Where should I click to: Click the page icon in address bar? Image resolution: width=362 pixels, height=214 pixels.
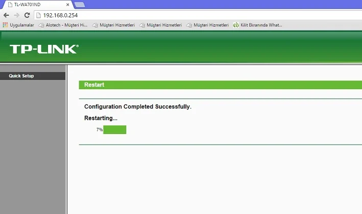point(39,15)
